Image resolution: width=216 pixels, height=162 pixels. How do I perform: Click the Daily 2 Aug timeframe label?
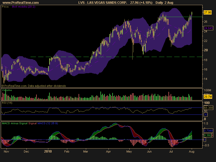coord(164,3)
